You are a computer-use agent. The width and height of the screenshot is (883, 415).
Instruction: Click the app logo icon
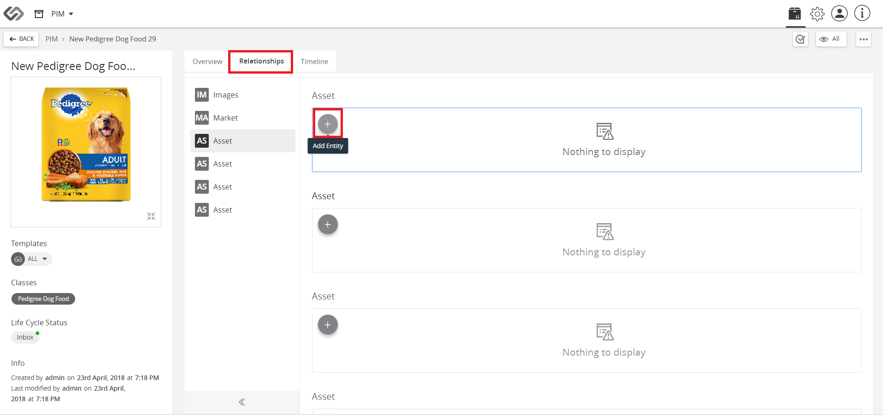pyautogui.click(x=13, y=14)
